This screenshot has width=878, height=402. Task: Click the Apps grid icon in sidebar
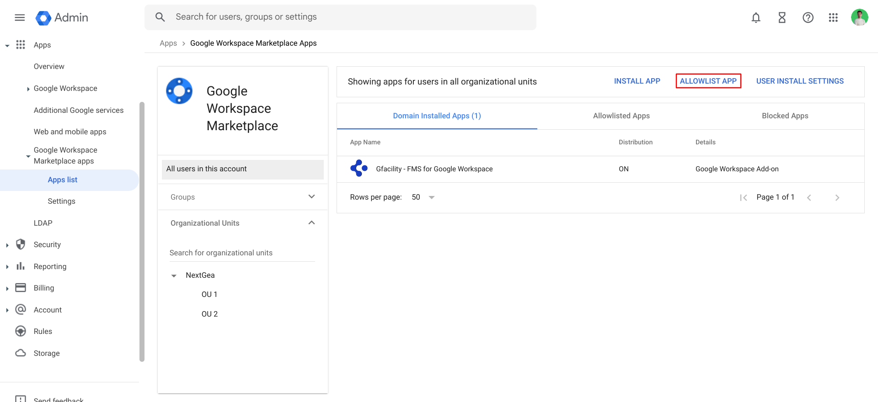[21, 44]
